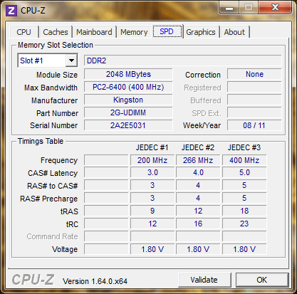Click the Validate button
Image resolution: width=297 pixels, height=294 pixels.
[x=204, y=280]
